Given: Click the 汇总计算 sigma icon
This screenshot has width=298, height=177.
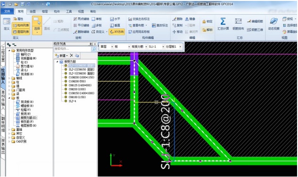Looking at the screenshot, I should pos(223,21).
